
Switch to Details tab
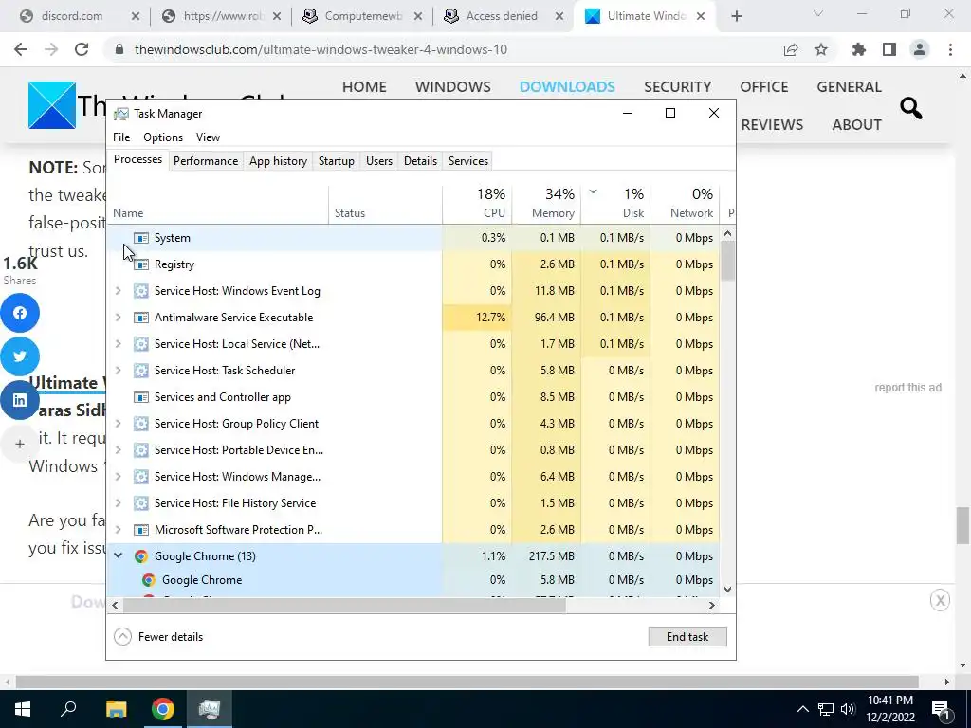pyautogui.click(x=420, y=161)
